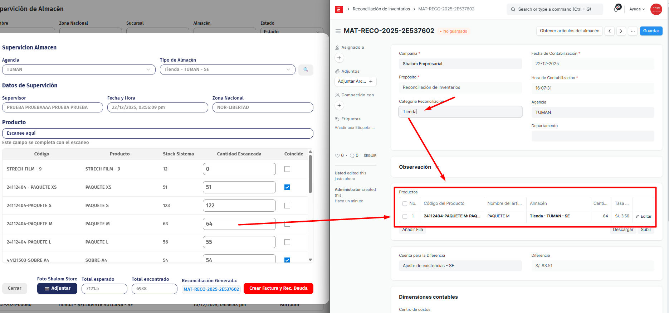The image size is (669, 313).
Task: Click the red E home logo
Action: pos(338,9)
